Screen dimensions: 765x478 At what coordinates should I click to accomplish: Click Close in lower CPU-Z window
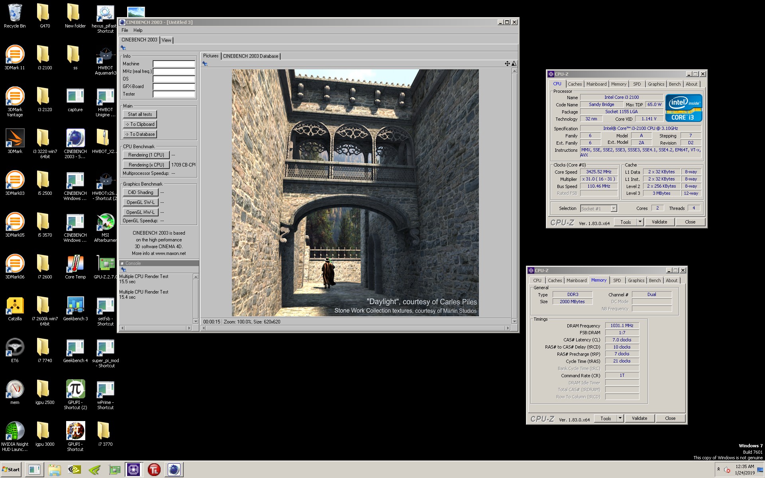670,418
